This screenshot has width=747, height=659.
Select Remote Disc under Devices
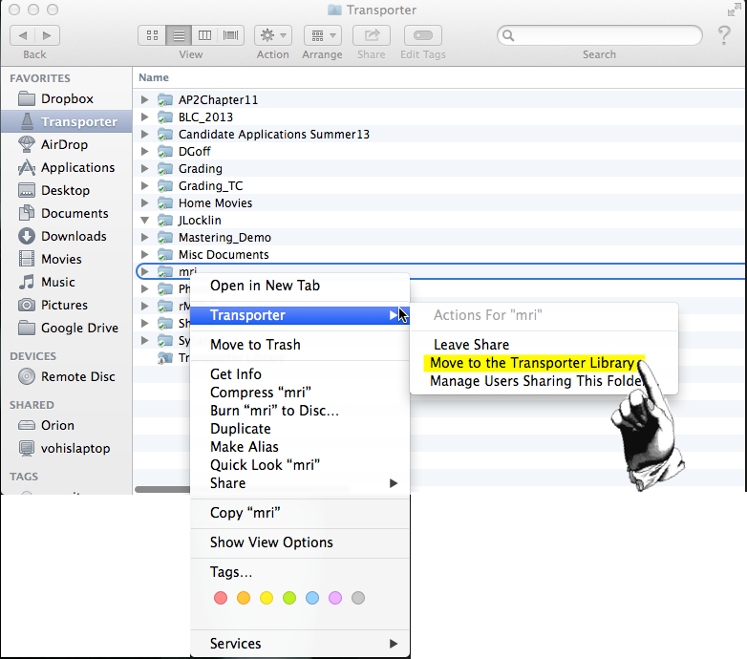pos(67,376)
